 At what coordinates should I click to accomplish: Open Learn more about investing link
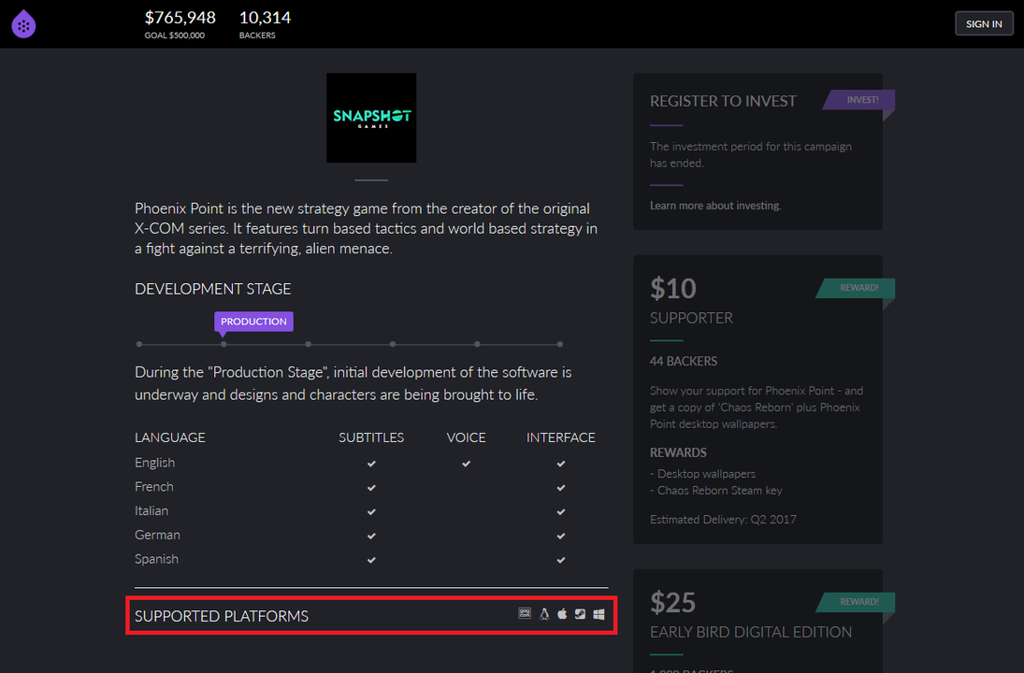click(715, 206)
